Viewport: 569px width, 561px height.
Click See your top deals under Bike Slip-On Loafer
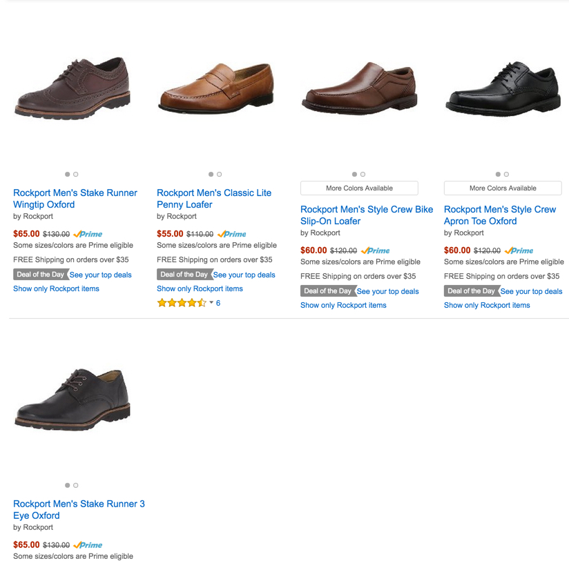(x=387, y=292)
